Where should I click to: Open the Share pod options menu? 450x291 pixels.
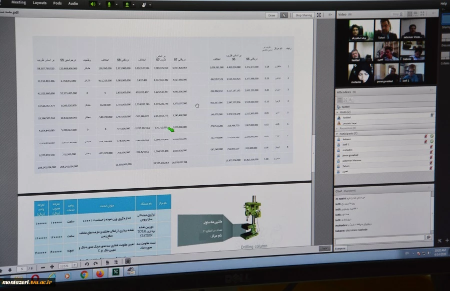click(x=330, y=14)
